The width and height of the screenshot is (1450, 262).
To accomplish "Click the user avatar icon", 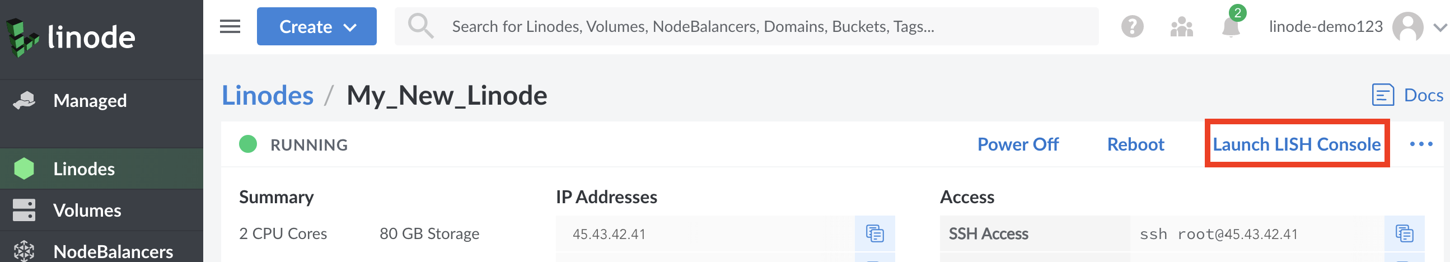I will click(1407, 26).
